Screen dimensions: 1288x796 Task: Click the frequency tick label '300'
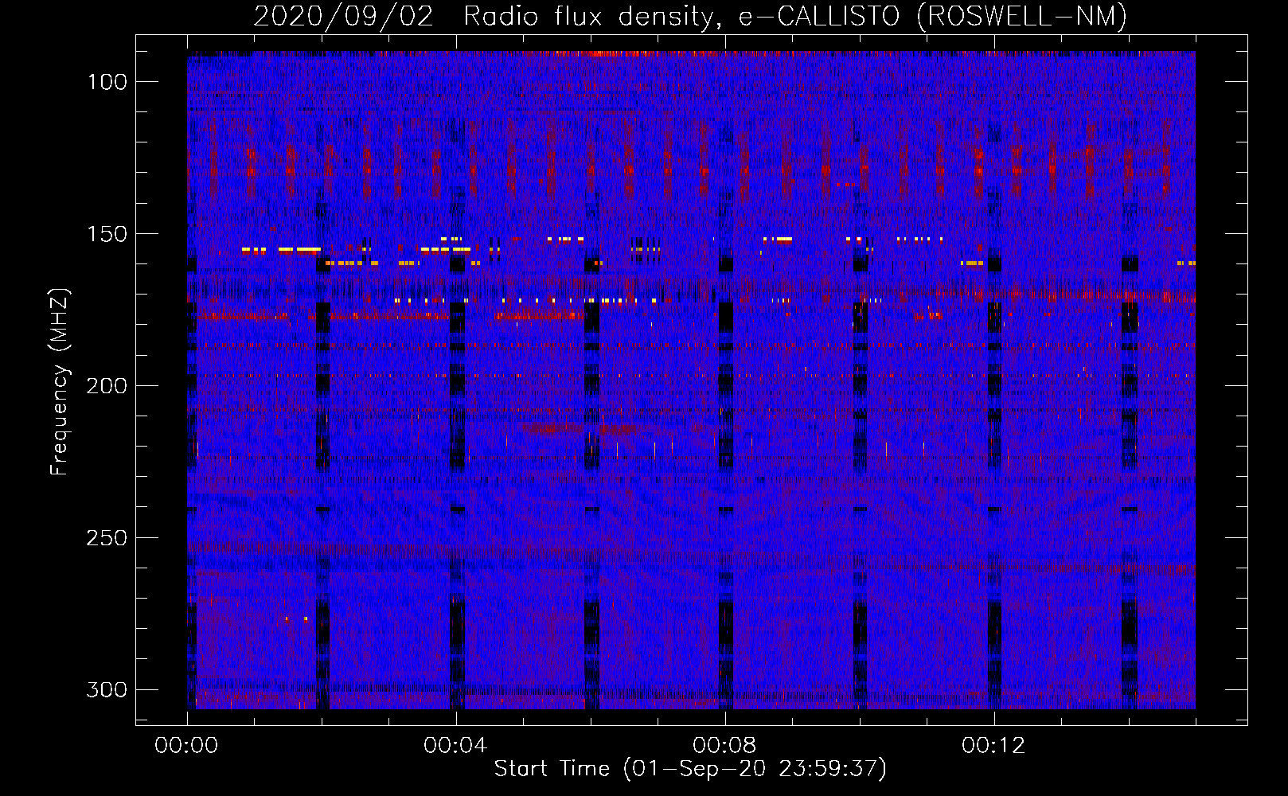[x=107, y=689]
